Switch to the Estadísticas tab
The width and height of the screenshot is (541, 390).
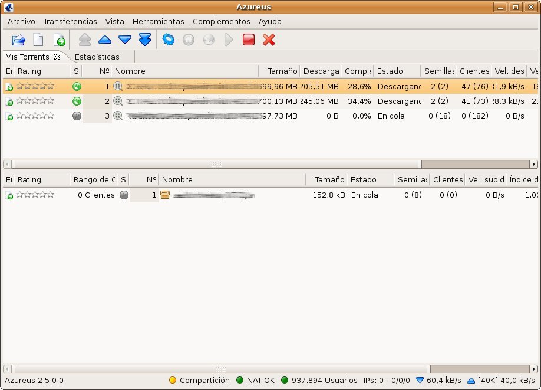click(97, 57)
